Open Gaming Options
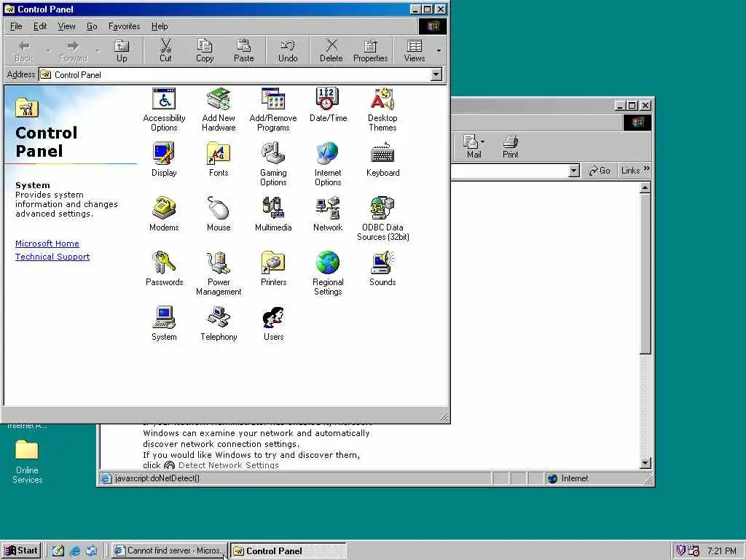This screenshot has width=746, height=560. pos(273,164)
